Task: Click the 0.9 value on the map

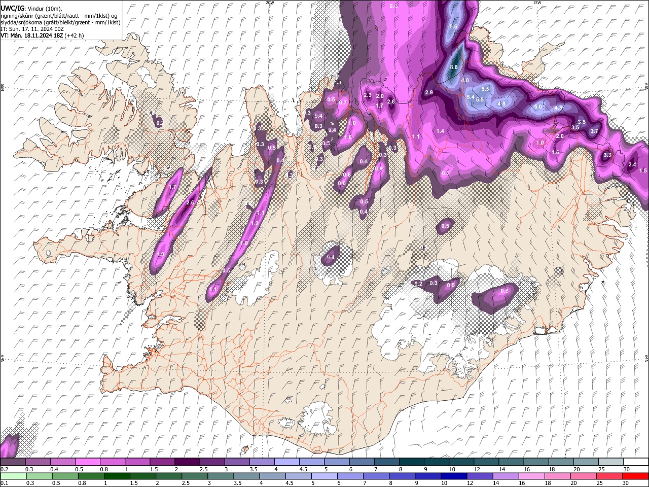Action: click(379, 168)
